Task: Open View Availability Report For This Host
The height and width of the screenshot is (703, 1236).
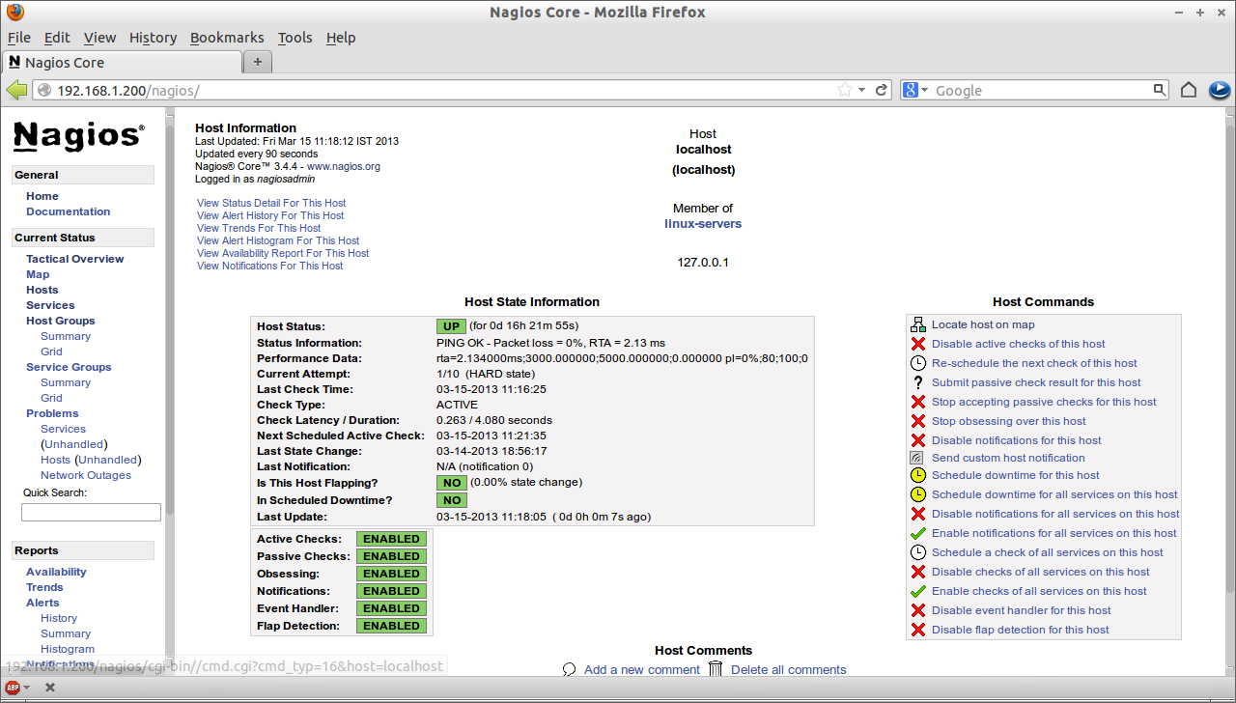Action: pos(281,252)
